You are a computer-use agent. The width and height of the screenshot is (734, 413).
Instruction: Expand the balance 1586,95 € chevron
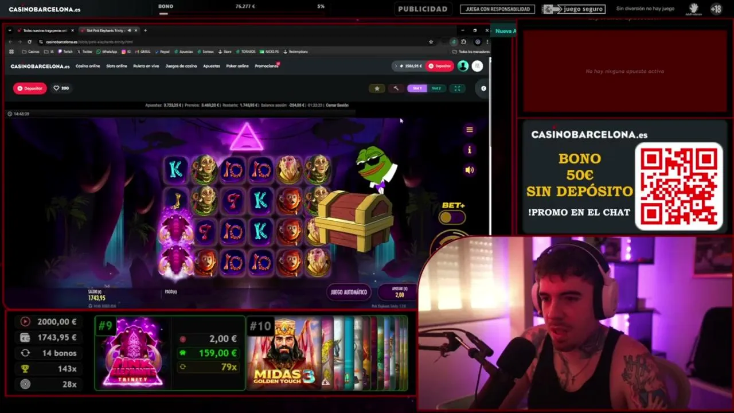click(395, 66)
